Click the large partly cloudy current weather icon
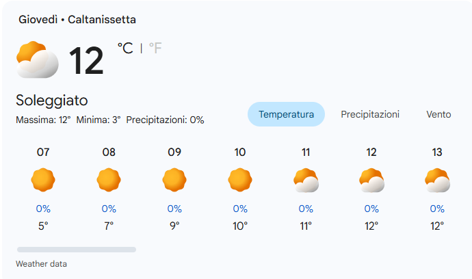Viewport: 472px width, 279px height. click(37, 59)
